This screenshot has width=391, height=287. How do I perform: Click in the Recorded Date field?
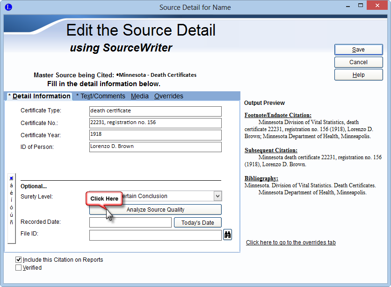(x=130, y=222)
